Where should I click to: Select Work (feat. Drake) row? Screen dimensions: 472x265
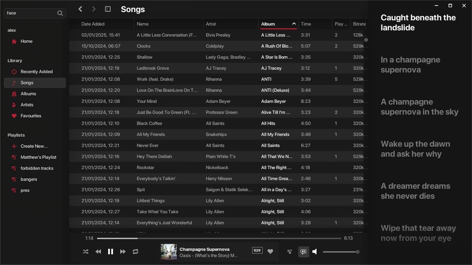point(216,79)
